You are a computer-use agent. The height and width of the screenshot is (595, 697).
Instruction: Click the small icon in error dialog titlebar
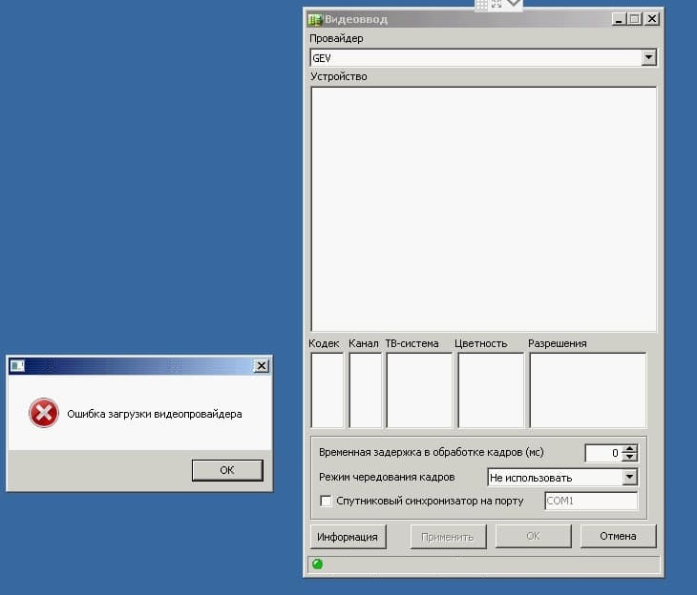(x=16, y=366)
